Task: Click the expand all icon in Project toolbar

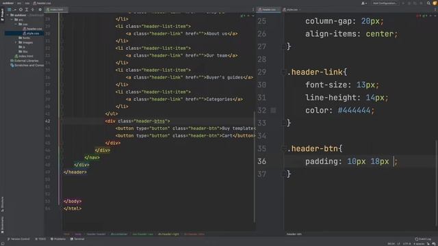Action: [x=27, y=10]
